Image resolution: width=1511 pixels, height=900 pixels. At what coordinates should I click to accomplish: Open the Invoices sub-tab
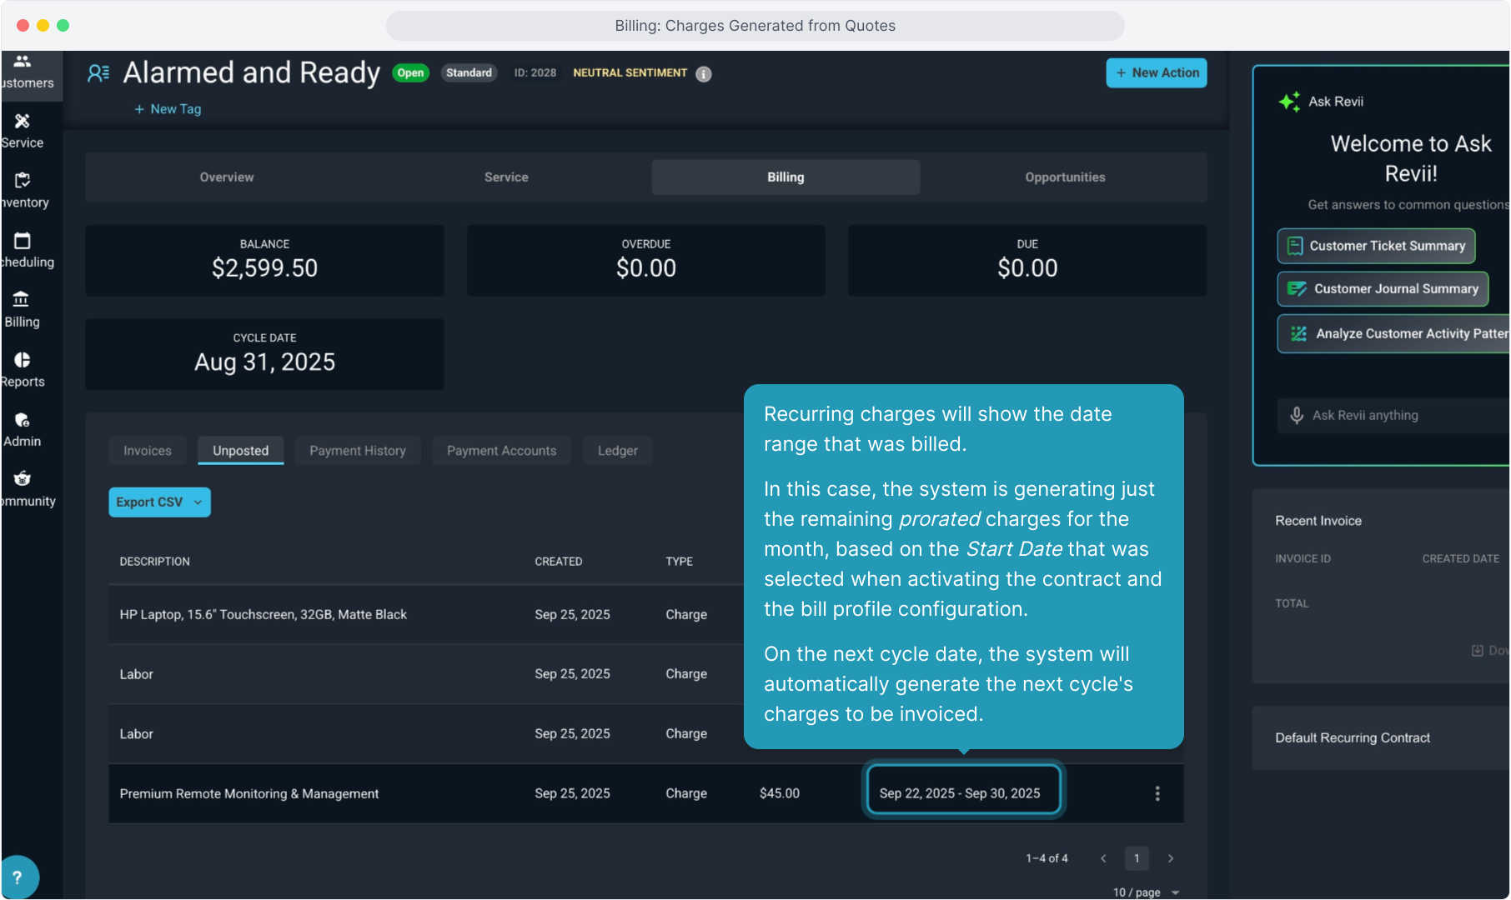pyautogui.click(x=148, y=451)
